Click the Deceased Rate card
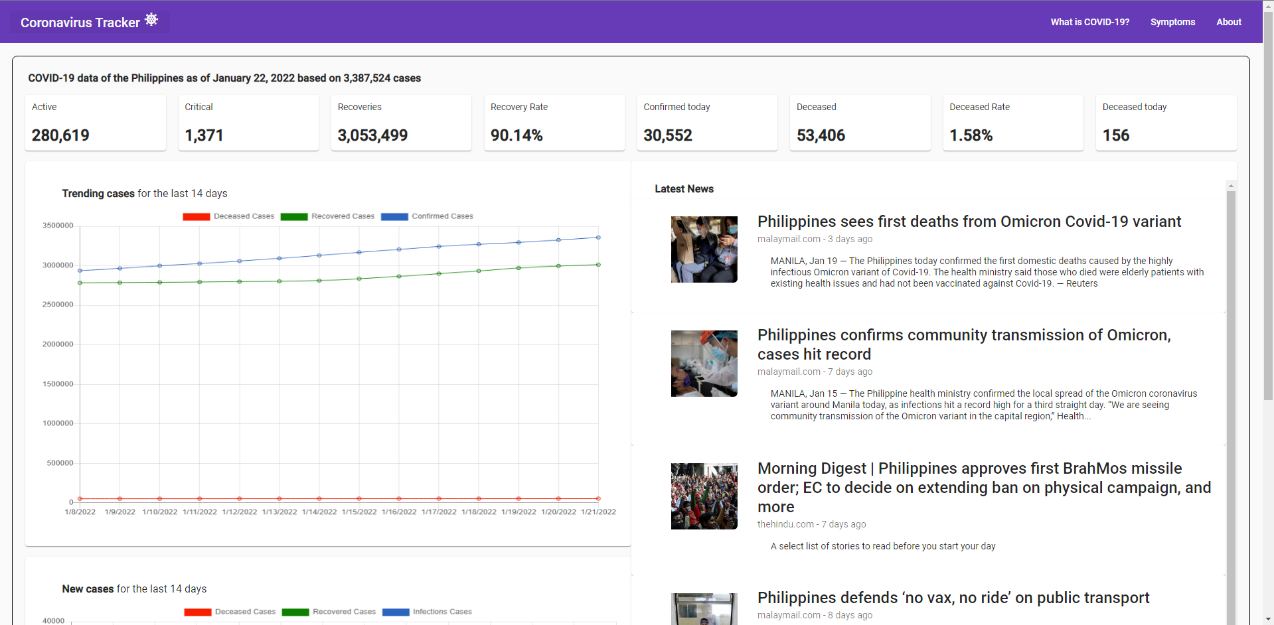 coord(1013,123)
